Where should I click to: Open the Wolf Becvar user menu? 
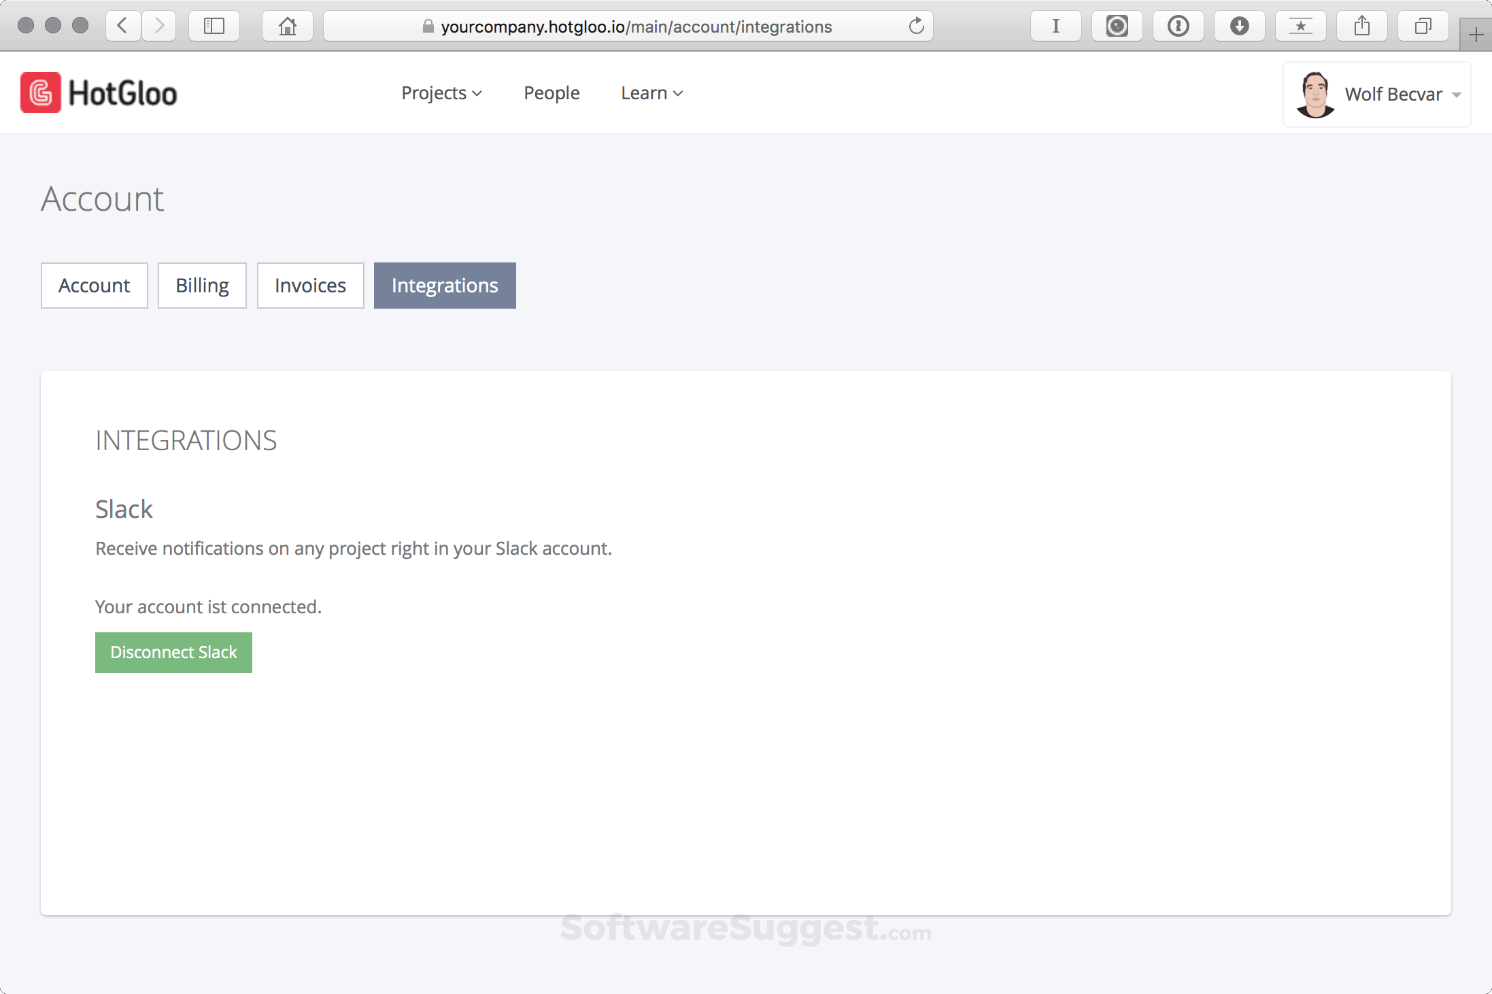pos(1377,95)
